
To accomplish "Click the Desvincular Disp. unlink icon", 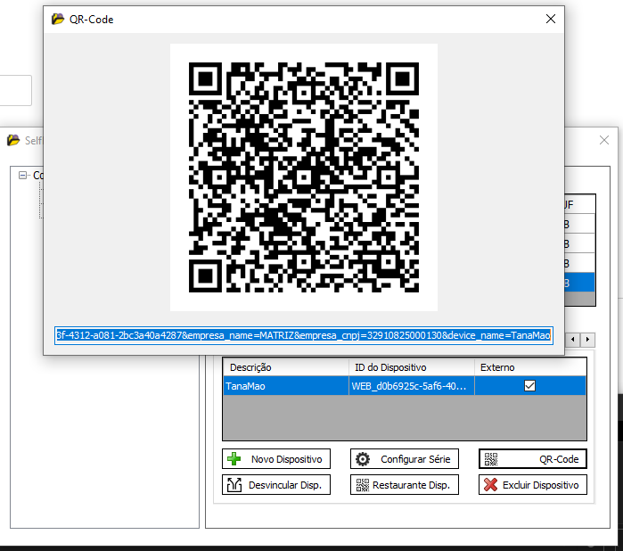I will pyautogui.click(x=234, y=485).
